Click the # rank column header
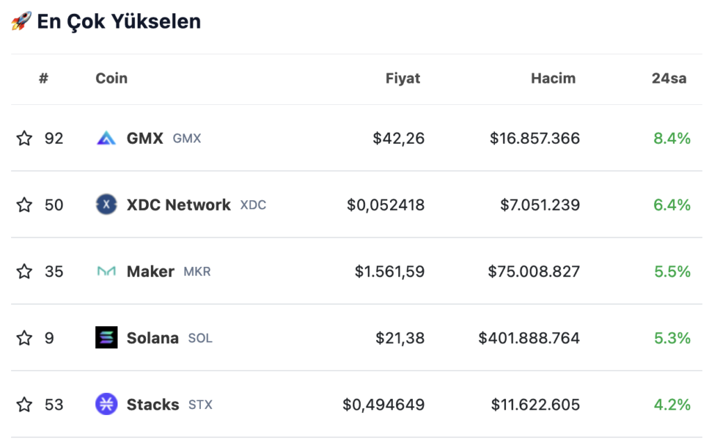709x445 pixels. point(43,79)
